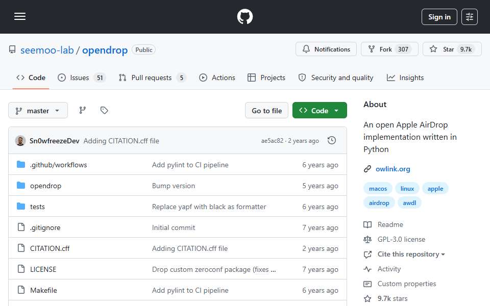
Task: Click the scales icon beside license
Action: click(x=367, y=240)
